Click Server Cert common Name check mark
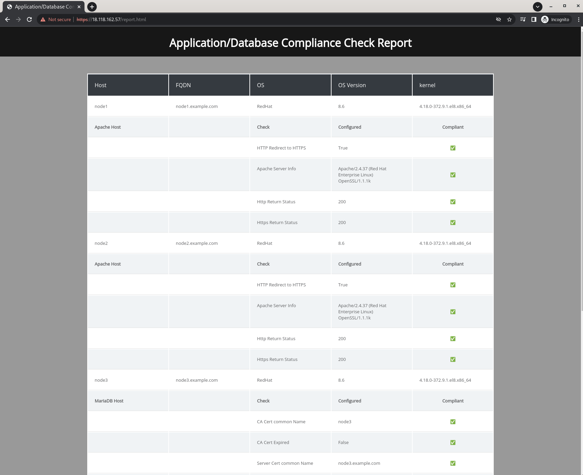 pyautogui.click(x=453, y=463)
